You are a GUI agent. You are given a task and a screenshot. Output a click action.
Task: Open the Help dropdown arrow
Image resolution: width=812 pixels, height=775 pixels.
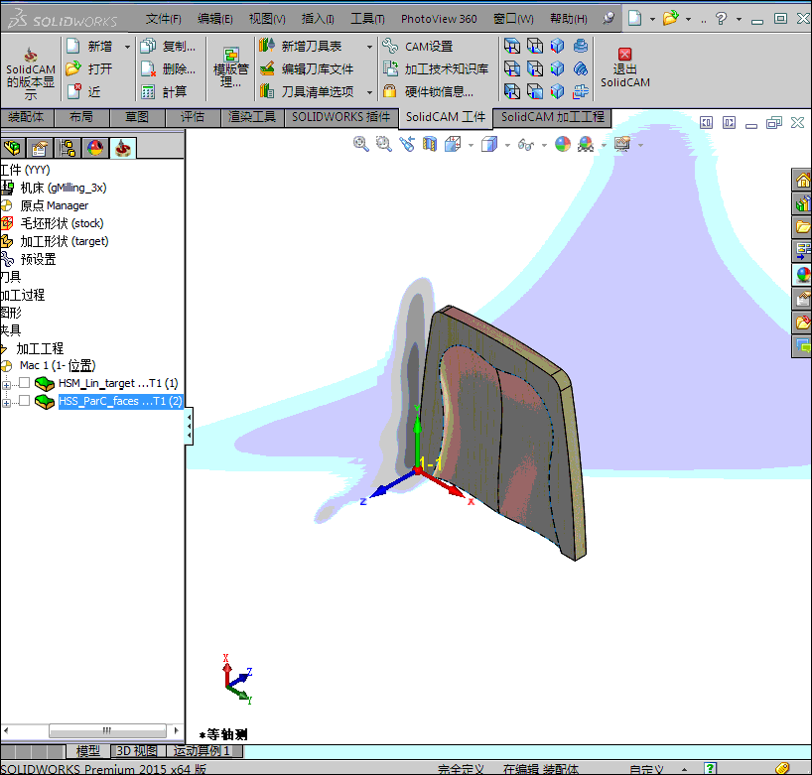coord(739,20)
